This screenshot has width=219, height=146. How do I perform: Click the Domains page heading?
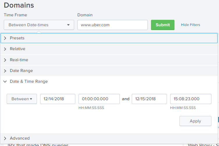19,5
